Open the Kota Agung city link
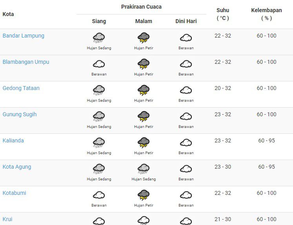 [x=17, y=167]
